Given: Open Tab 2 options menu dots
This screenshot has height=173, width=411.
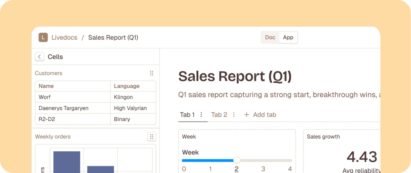Looking at the screenshot, I should (234, 115).
